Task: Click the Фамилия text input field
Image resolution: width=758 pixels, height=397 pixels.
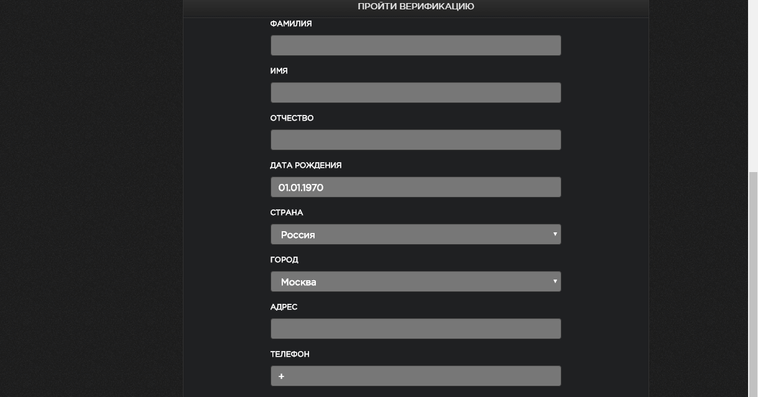Action: click(415, 45)
